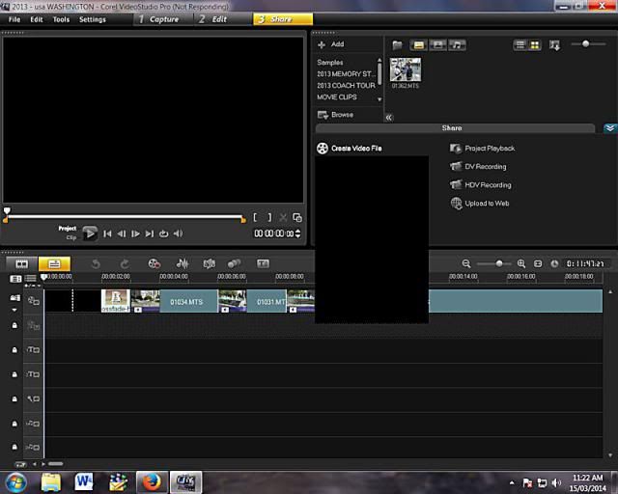Open the Sound Mixer tool in timeline toolbar
This screenshot has height=494, width=618.
182,263
